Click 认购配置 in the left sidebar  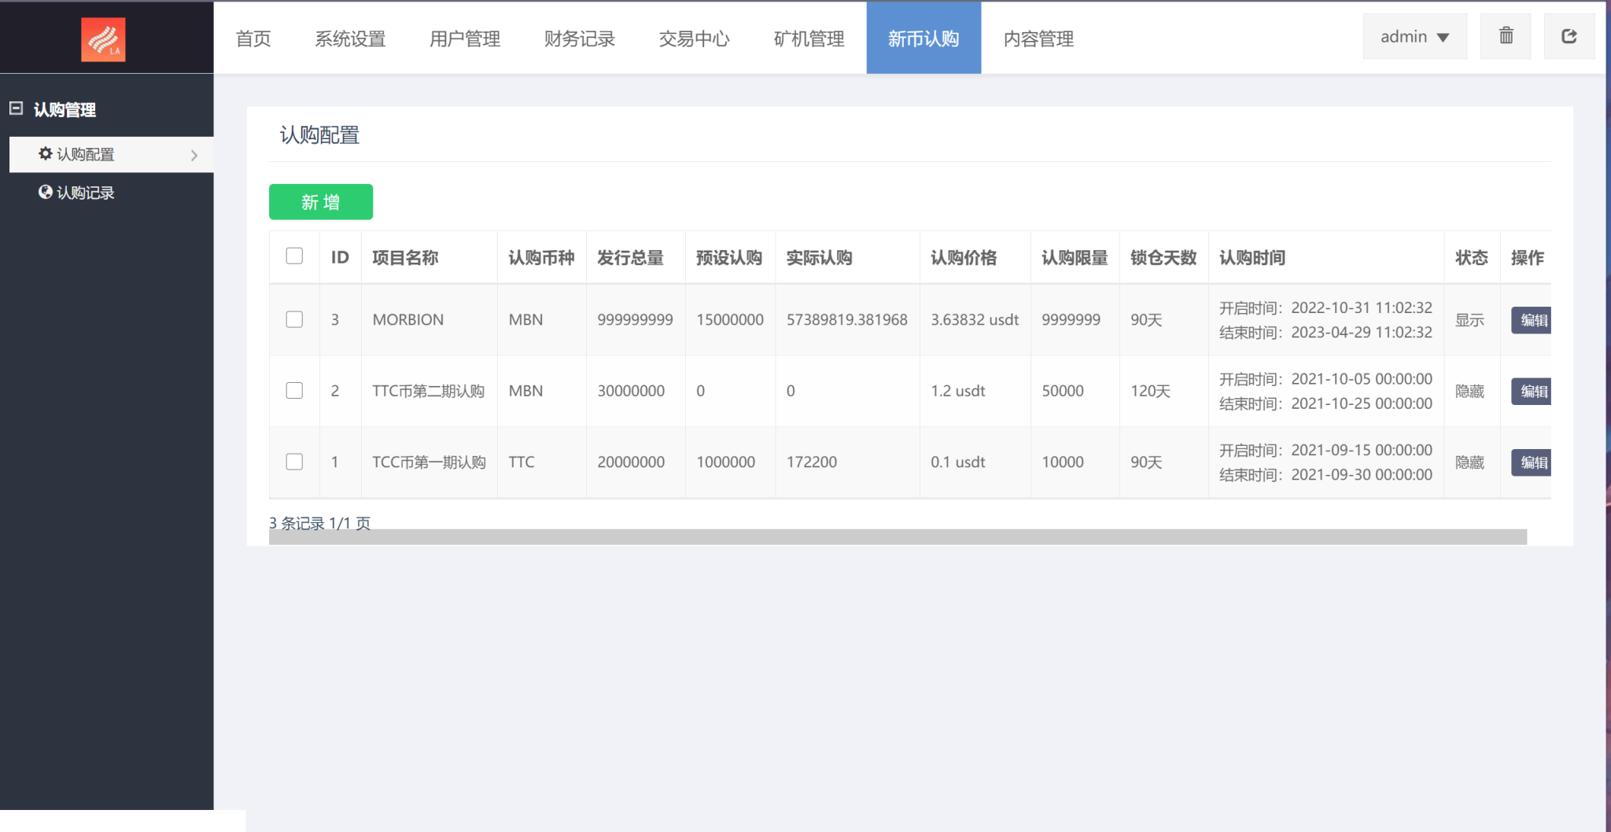[87, 154]
